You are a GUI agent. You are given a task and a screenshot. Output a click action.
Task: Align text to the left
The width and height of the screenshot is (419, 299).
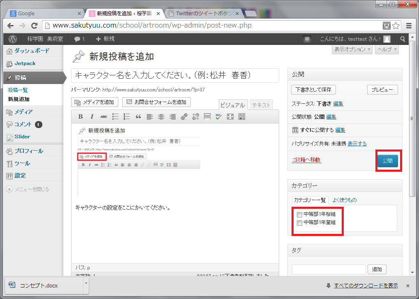pyautogui.click(x=150, y=117)
